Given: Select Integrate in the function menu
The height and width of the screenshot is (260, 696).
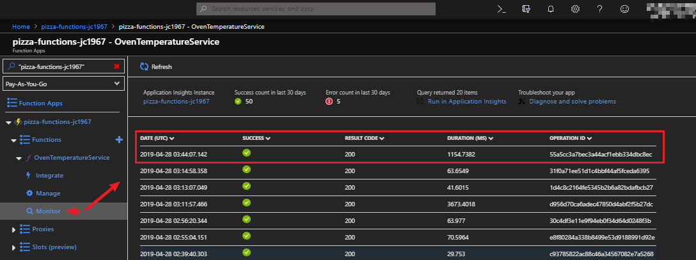Looking at the screenshot, I should pos(49,176).
